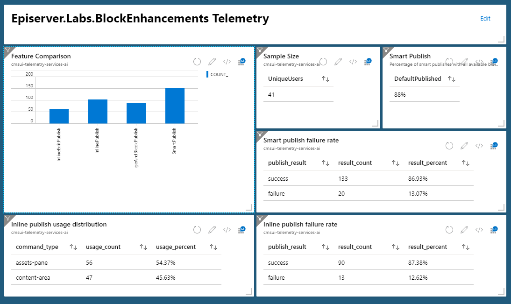Click filter icon on Feature Comparison tile
The height and width of the screenshot is (304, 511).
8,50
